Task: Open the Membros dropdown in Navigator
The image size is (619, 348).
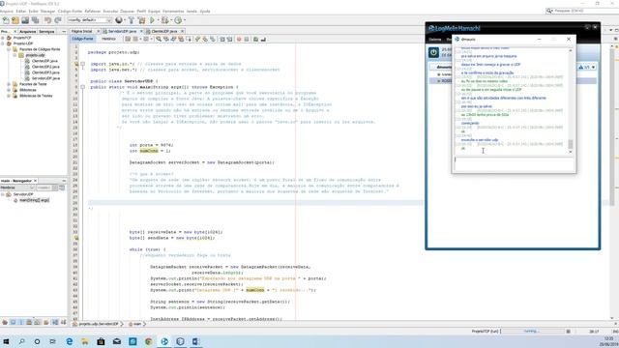Action: 17,188
